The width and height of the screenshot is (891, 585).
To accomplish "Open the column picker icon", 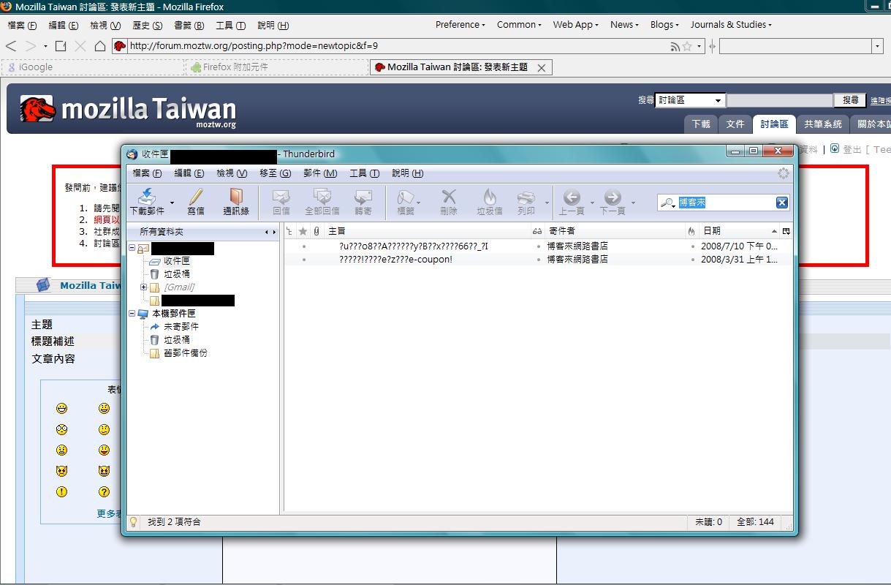I will tap(786, 231).
